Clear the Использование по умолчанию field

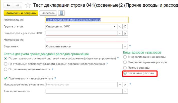tap(125, 85)
